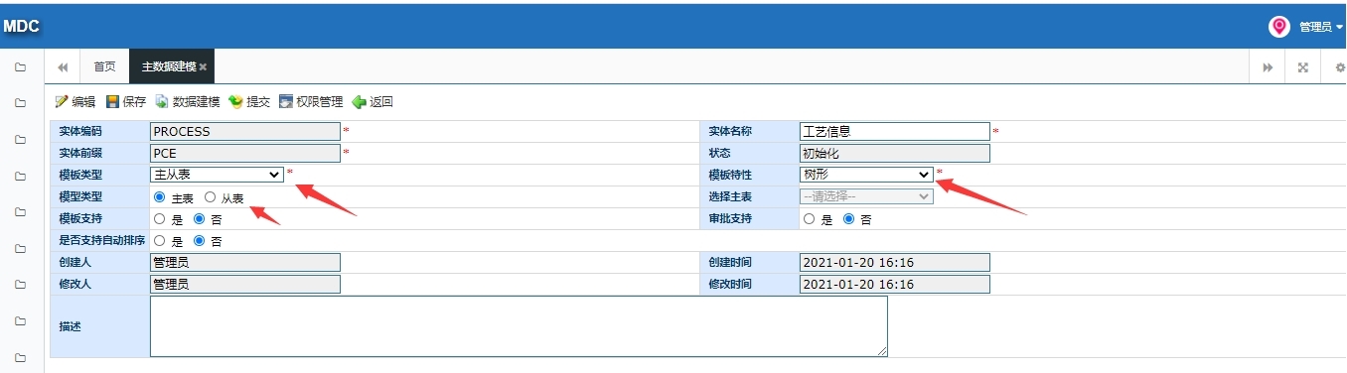Save the entity with the 保存 button

[126, 101]
